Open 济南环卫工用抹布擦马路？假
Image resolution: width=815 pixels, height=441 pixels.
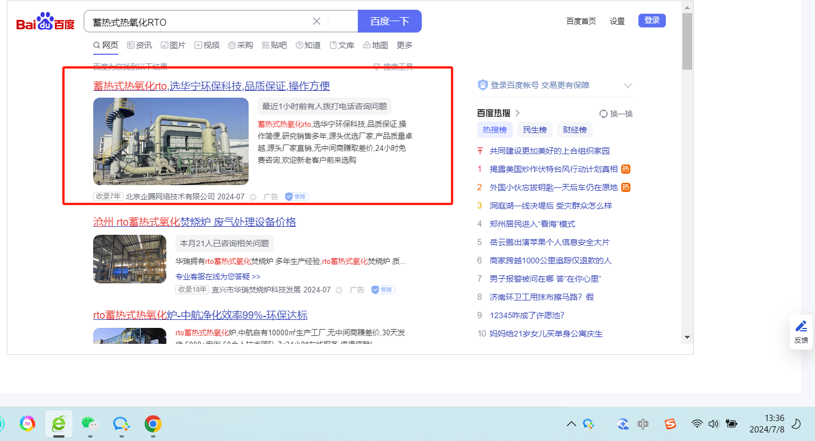[542, 297]
